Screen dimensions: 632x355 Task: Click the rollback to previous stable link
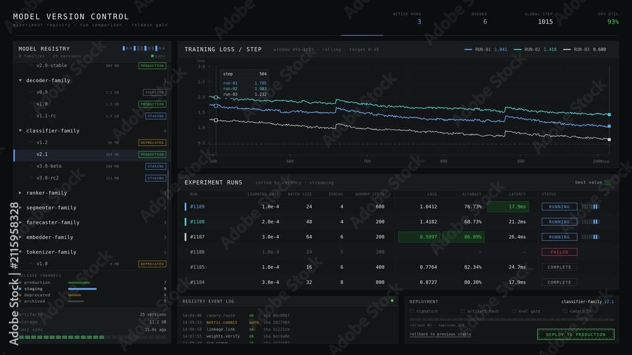coord(440,334)
